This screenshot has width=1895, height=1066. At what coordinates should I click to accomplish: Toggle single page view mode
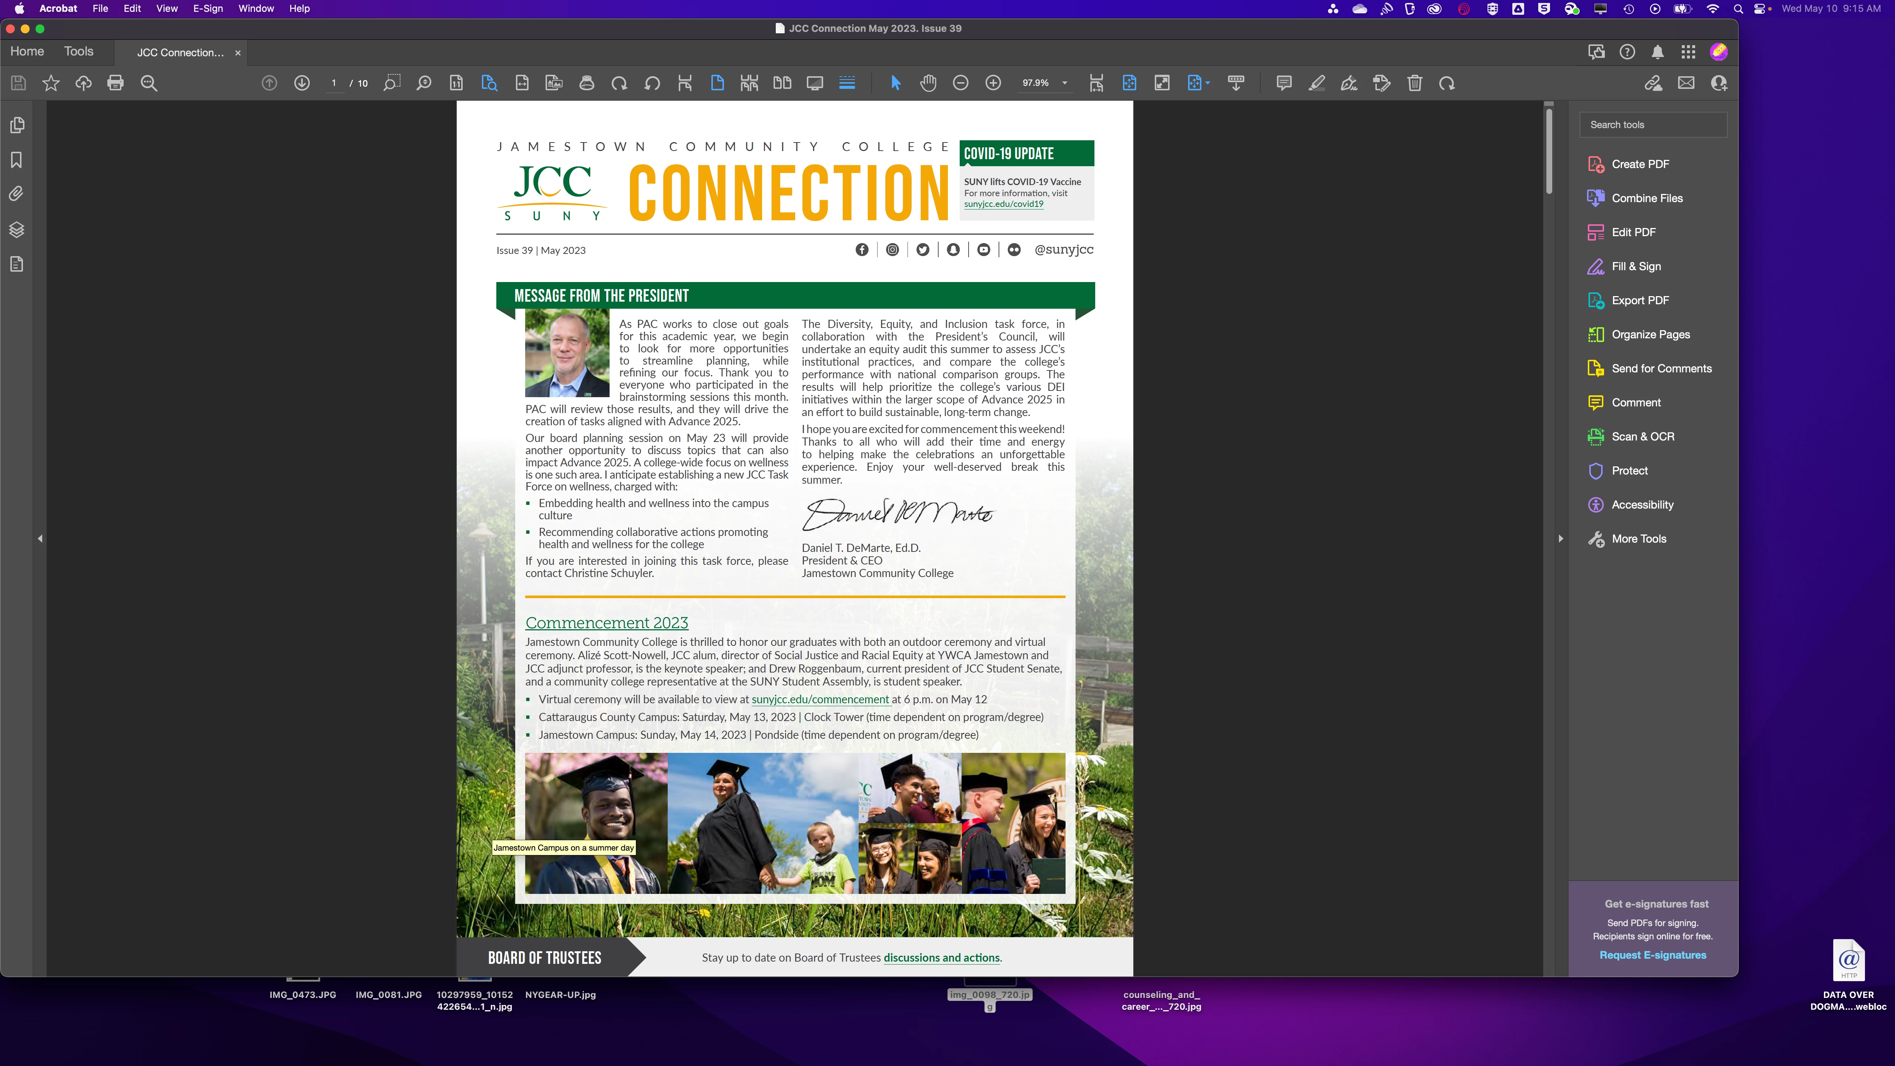click(x=717, y=83)
